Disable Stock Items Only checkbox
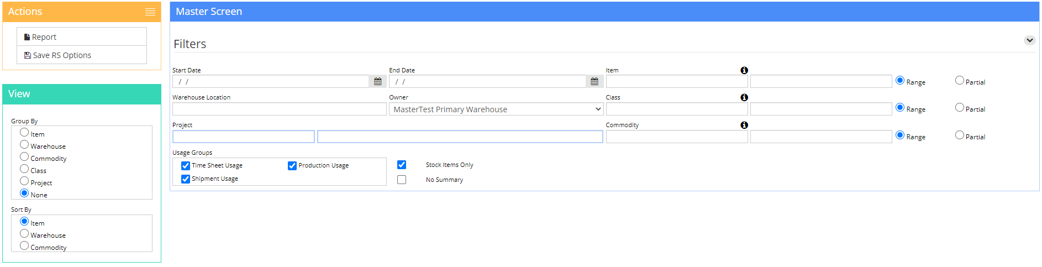Screen dimensions: 1042x267 [x=402, y=165]
